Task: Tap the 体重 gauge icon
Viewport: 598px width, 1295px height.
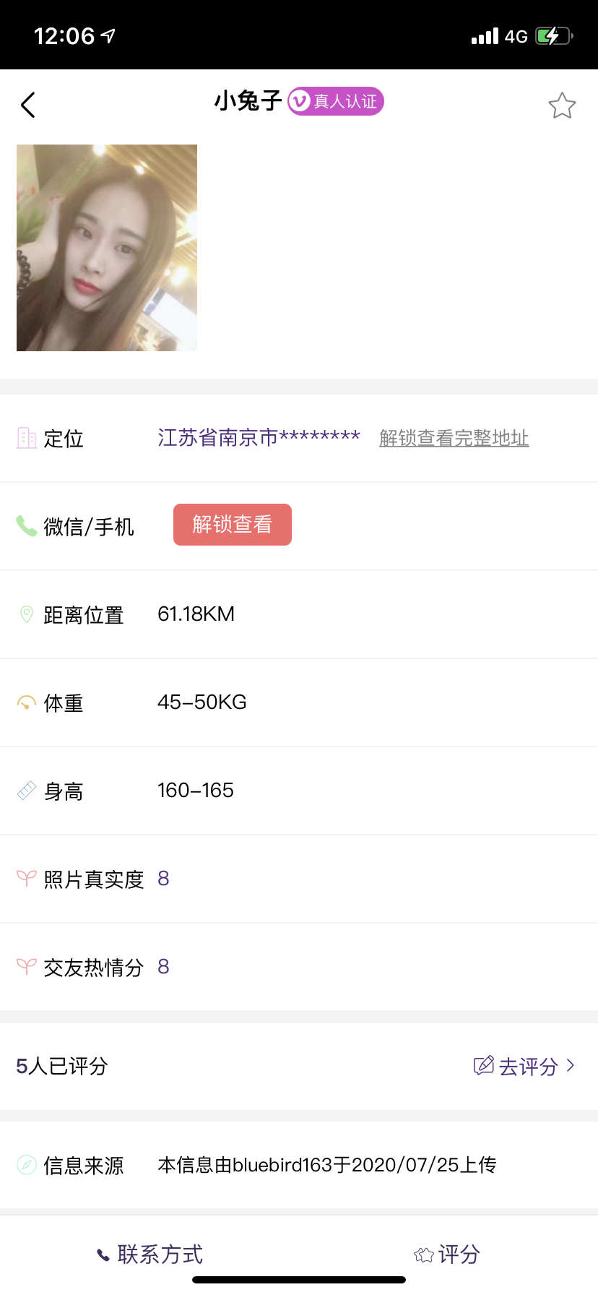Action: (x=27, y=702)
